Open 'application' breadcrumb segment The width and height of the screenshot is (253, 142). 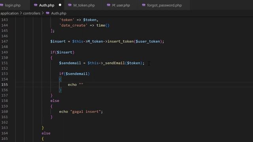pyautogui.click(x=9, y=13)
